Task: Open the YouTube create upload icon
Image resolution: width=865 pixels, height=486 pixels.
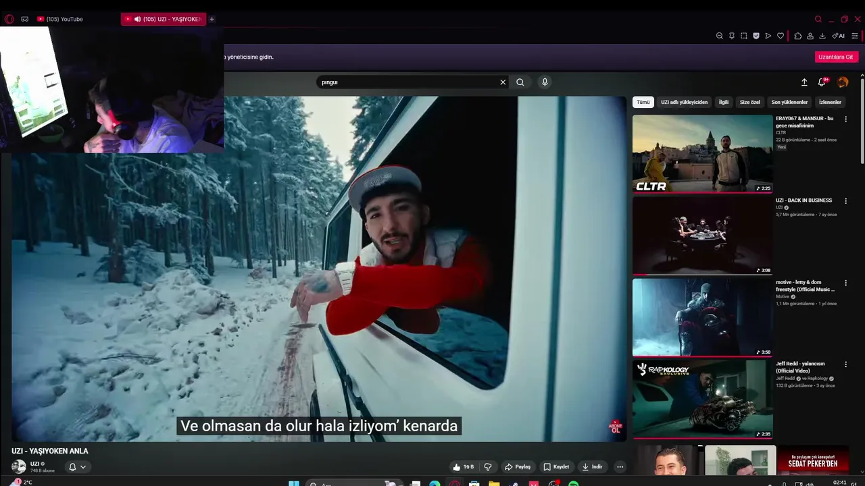Action: (804, 82)
